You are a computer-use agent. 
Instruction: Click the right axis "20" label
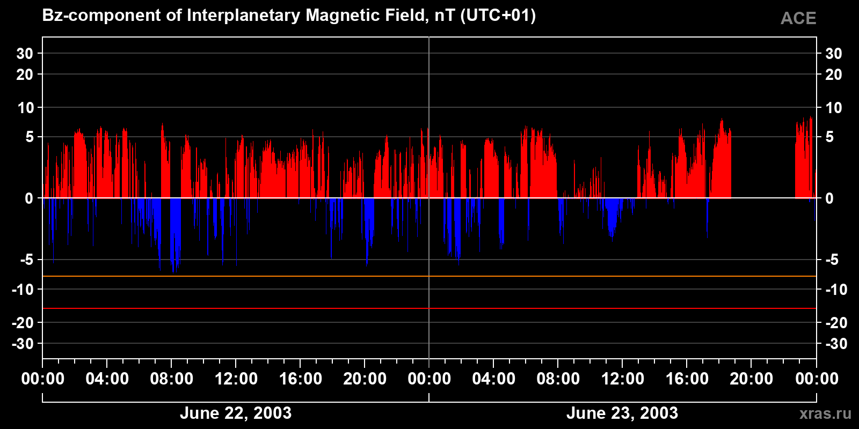pos(833,75)
